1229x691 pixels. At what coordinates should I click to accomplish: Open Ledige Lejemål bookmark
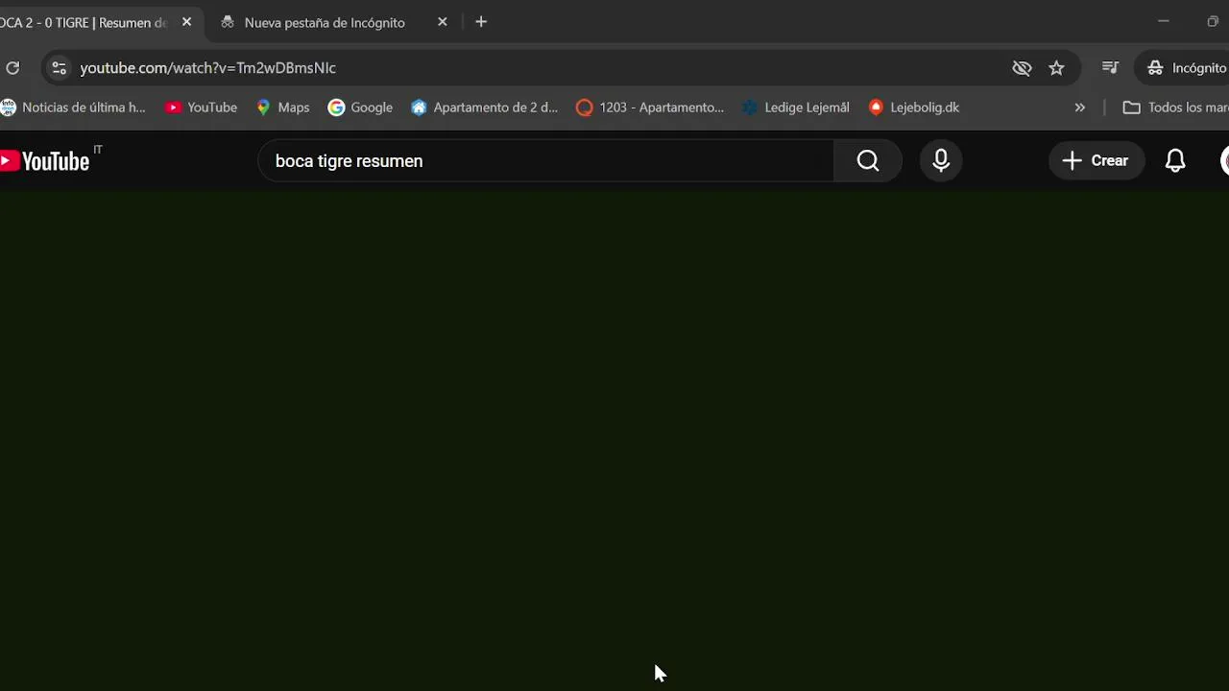(795, 107)
